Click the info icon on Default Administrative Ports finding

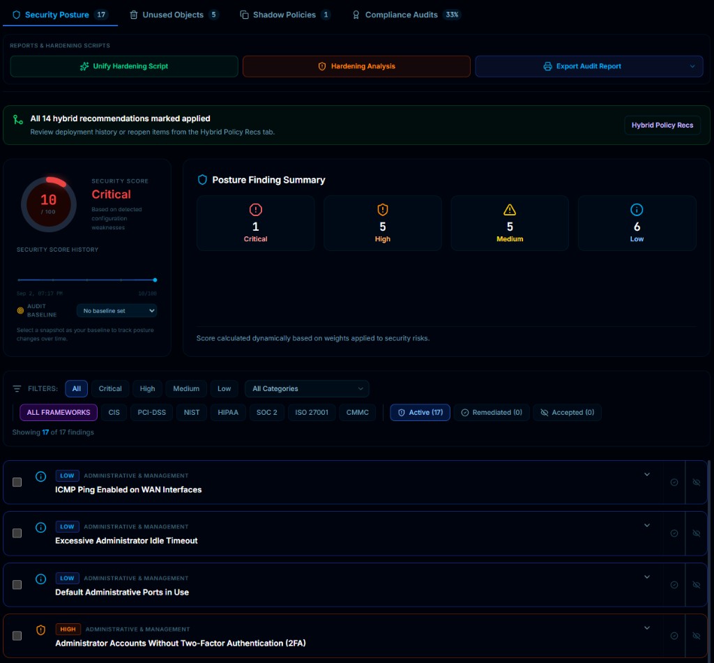coord(40,579)
